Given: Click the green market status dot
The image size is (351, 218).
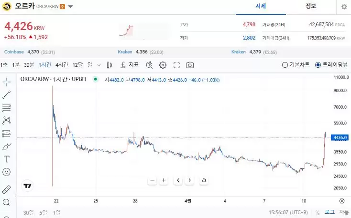Looking at the screenshot, I should pos(96,79).
